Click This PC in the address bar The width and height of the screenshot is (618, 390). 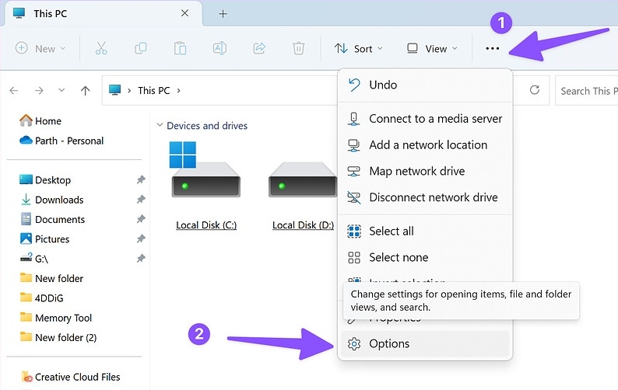pyautogui.click(x=153, y=91)
